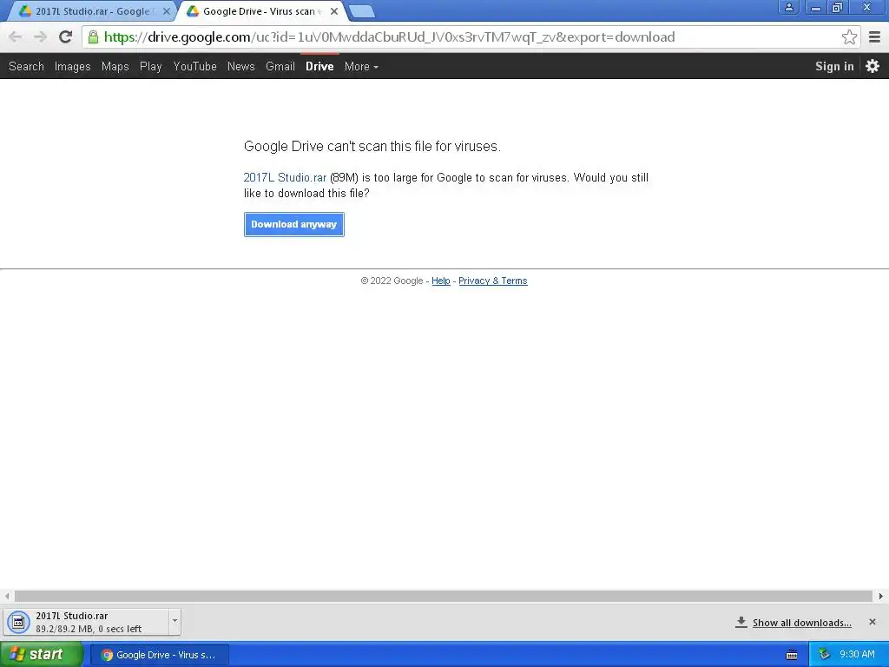This screenshot has height=667, width=889.
Task: Reload the page with the refresh icon
Action: click(x=65, y=36)
